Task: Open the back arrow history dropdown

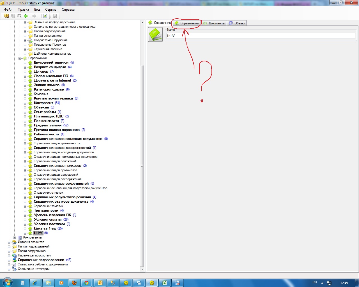Action: tap(30, 16)
